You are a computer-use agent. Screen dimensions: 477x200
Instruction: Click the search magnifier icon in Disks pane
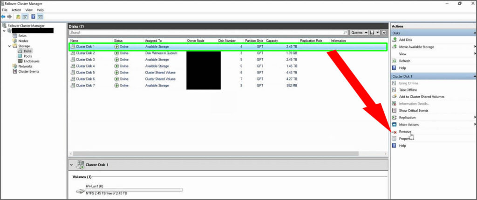pos(345,33)
